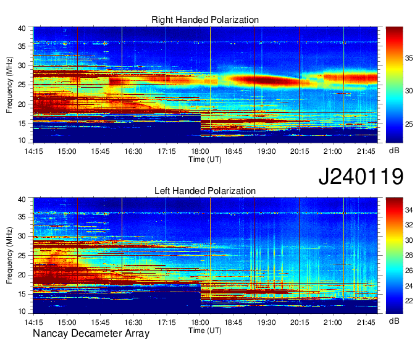Click the 15:00 tick on the Left Handed plot
420x341 pixels.
(67, 322)
